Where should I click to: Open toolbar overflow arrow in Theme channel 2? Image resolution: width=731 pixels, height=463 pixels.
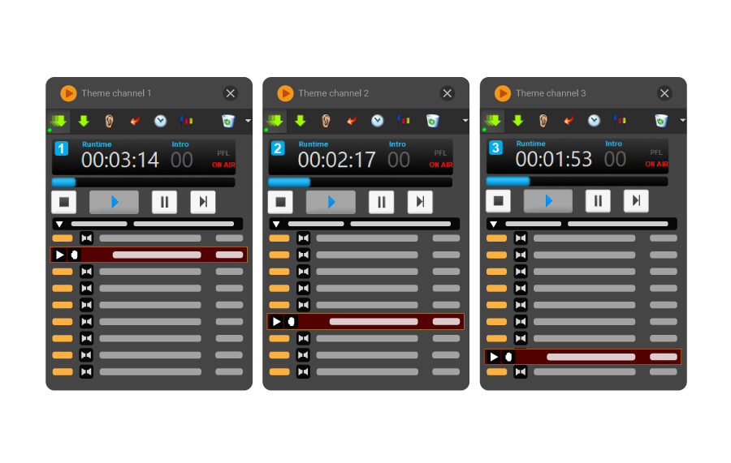[465, 121]
